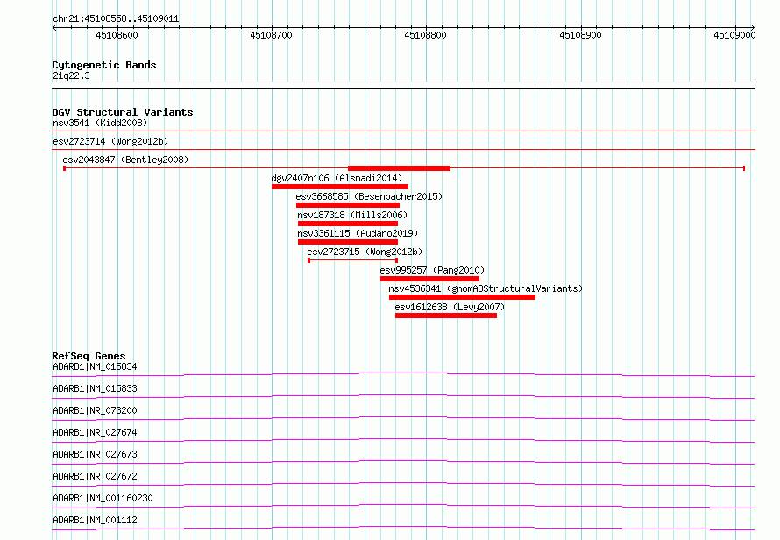Open the ADARB1|NM_001160230 transcript label
The image size is (780, 540).
[x=103, y=498]
